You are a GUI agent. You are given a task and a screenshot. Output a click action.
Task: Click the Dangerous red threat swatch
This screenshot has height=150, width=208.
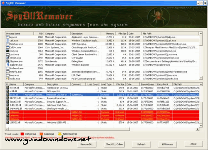click(22, 134)
